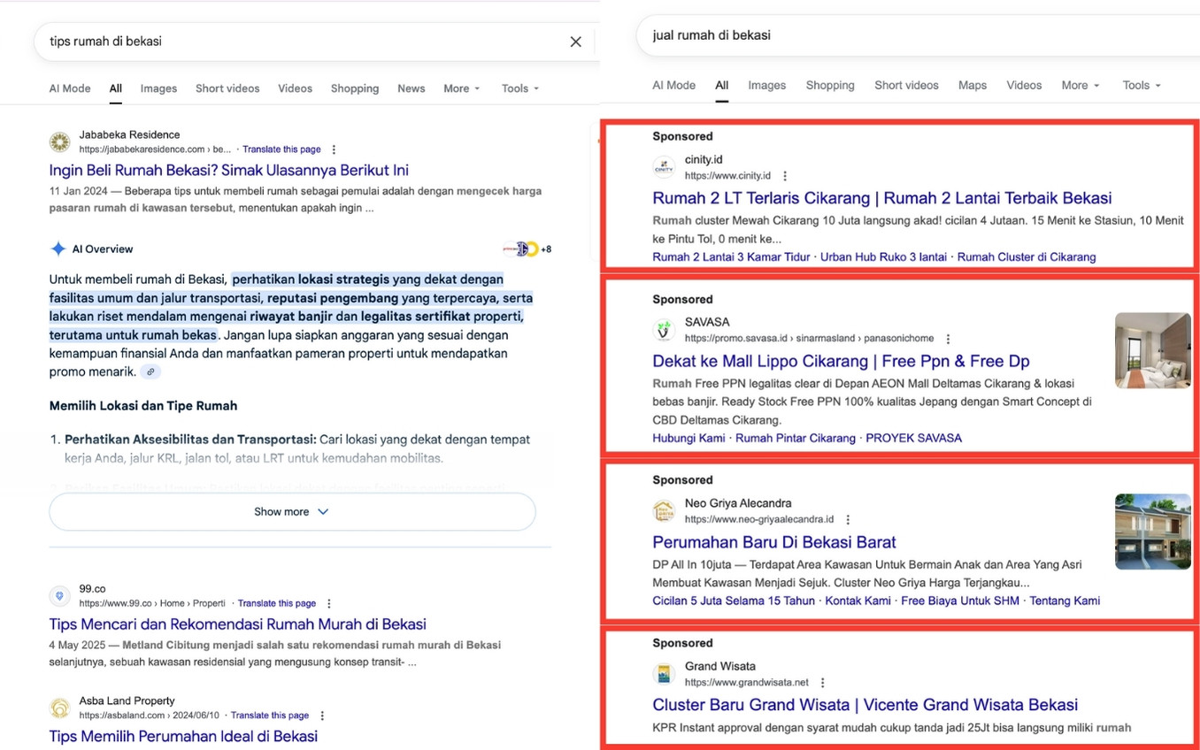This screenshot has height=750, width=1200.
Task: Switch to the Maps tab
Action: 972,85
